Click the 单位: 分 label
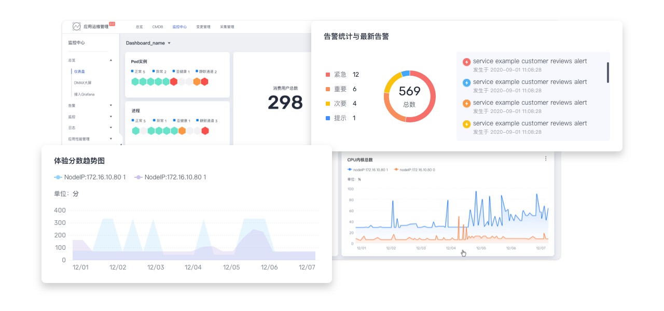Screen dimensions: 664x311 click(66, 194)
